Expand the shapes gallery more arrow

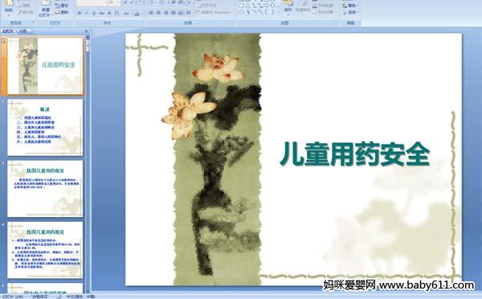pos(279,12)
